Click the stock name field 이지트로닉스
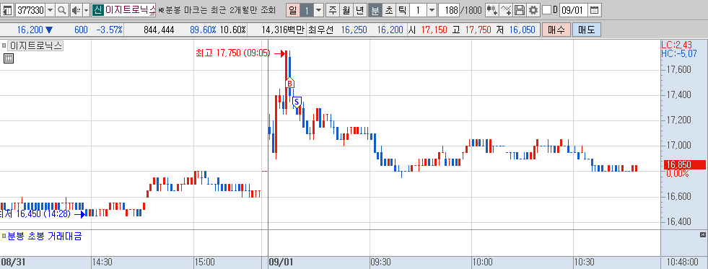The image size is (708, 269). click(x=130, y=9)
